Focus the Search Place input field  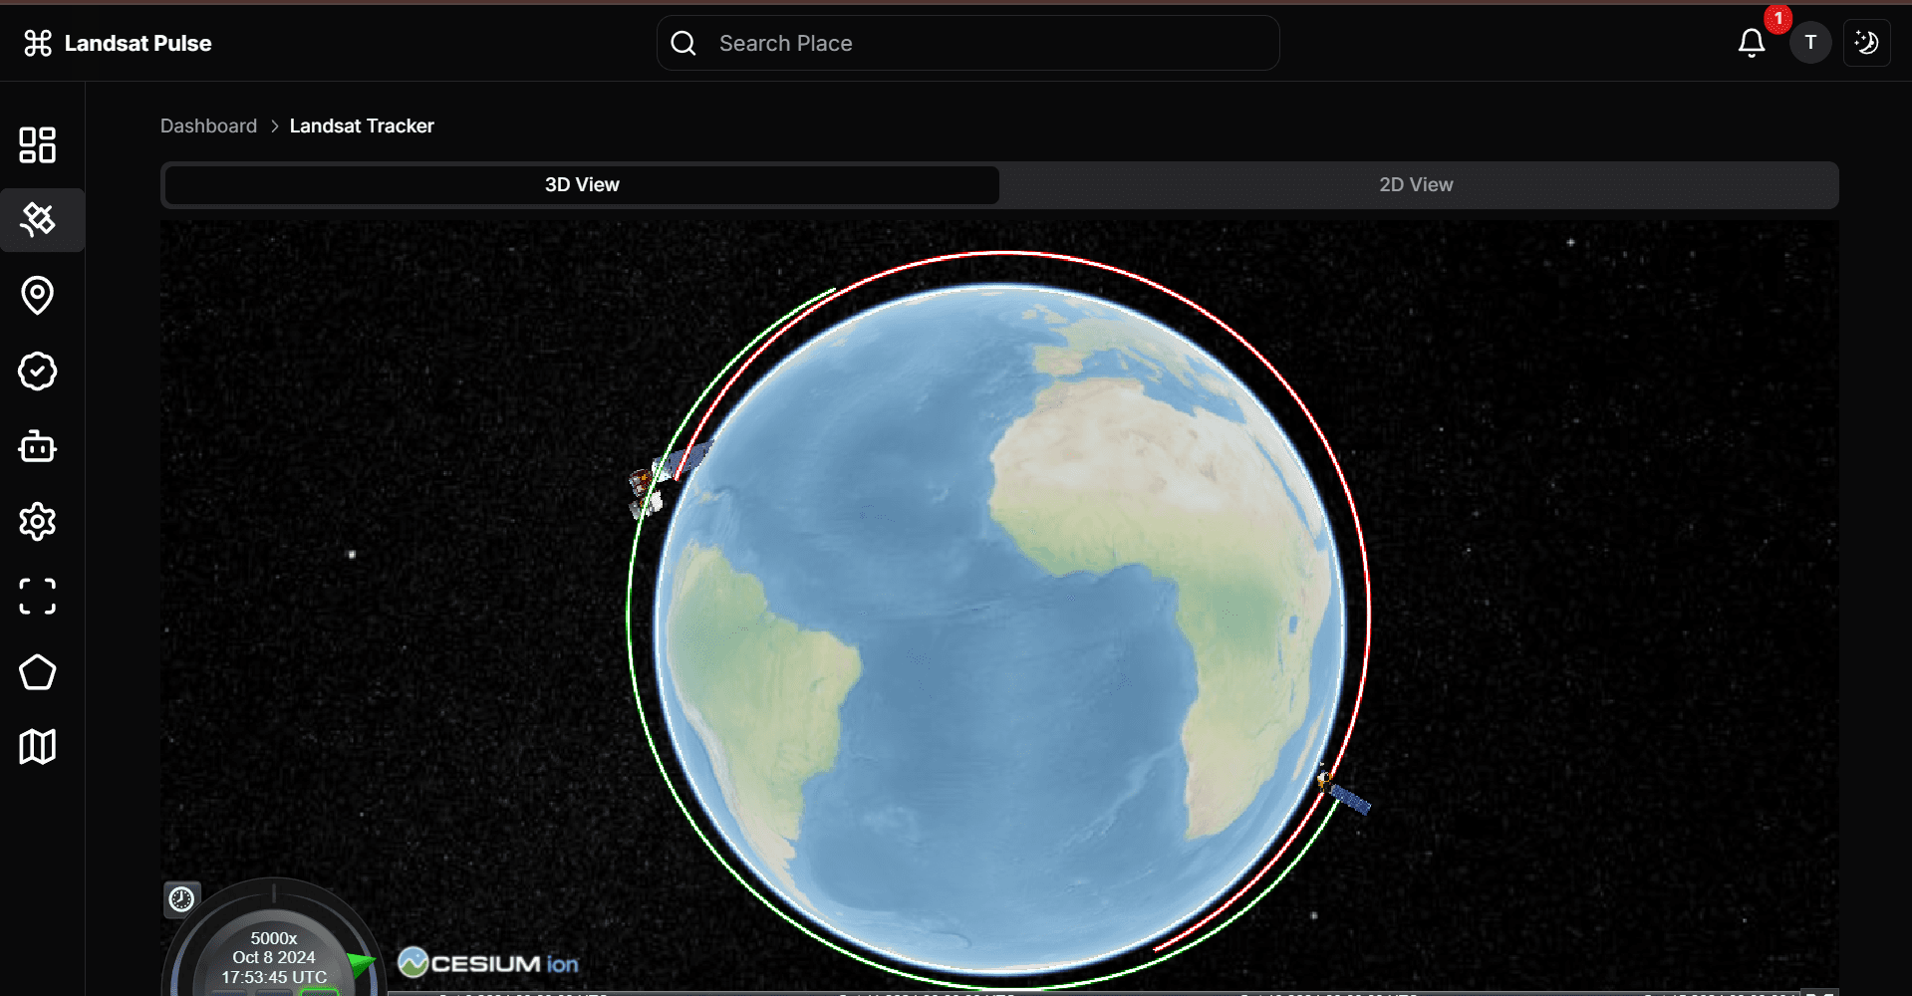coord(968,43)
